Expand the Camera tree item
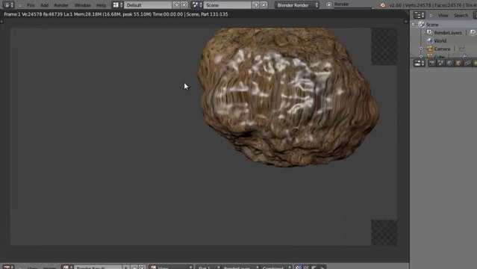Image resolution: width=477 pixels, height=269 pixels. pyautogui.click(x=421, y=49)
